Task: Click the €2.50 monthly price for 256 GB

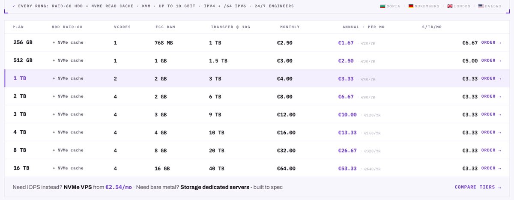Action: tap(285, 42)
